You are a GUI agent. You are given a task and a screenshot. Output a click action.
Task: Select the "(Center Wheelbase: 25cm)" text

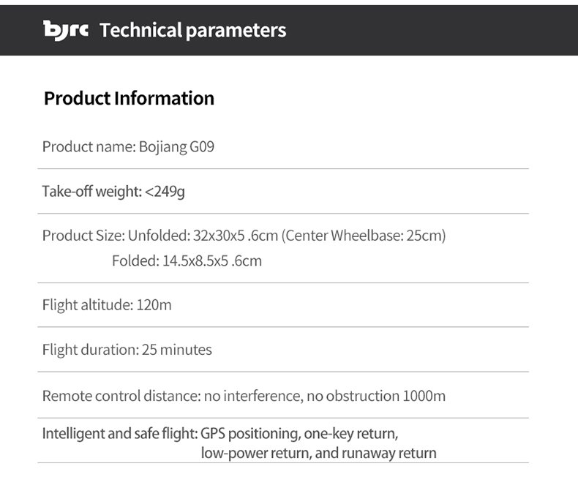[364, 236]
